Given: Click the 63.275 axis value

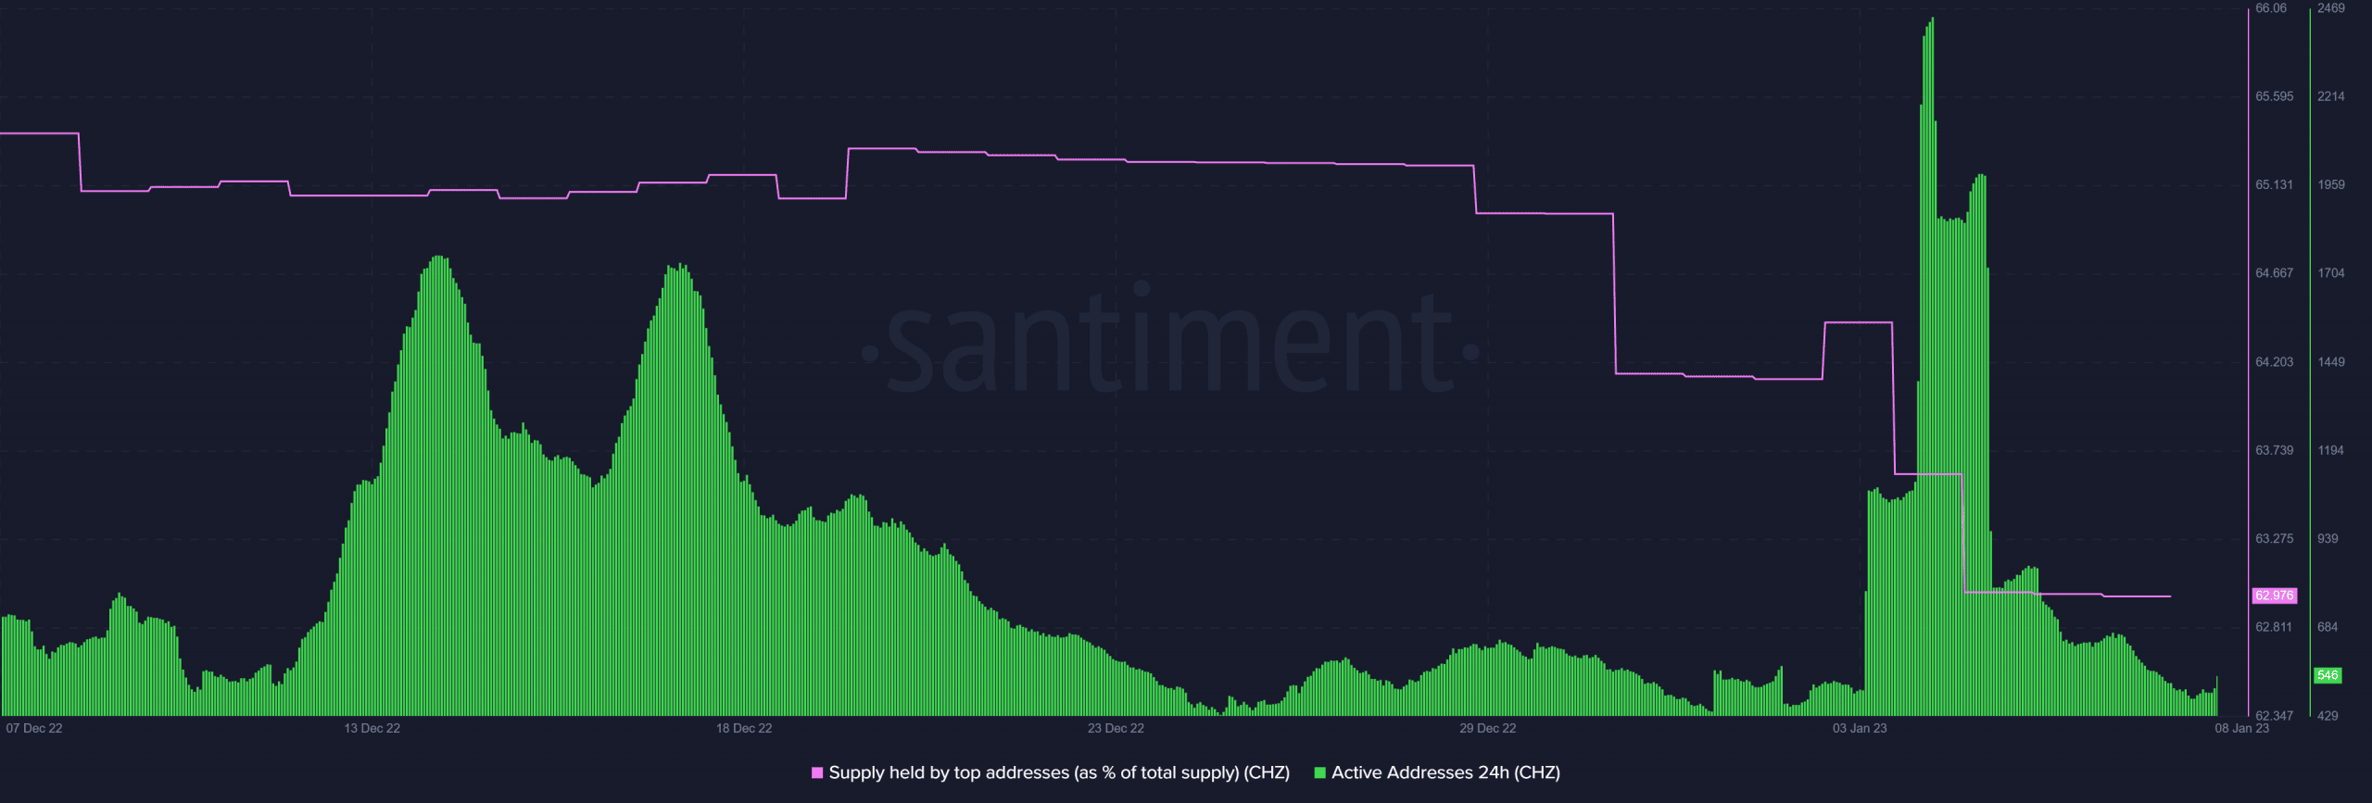Looking at the screenshot, I should [x=2275, y=538].
